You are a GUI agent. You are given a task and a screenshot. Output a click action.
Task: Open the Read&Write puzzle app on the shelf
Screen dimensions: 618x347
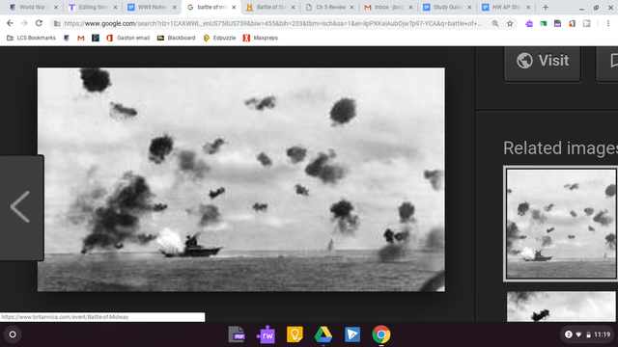[266, 334]
